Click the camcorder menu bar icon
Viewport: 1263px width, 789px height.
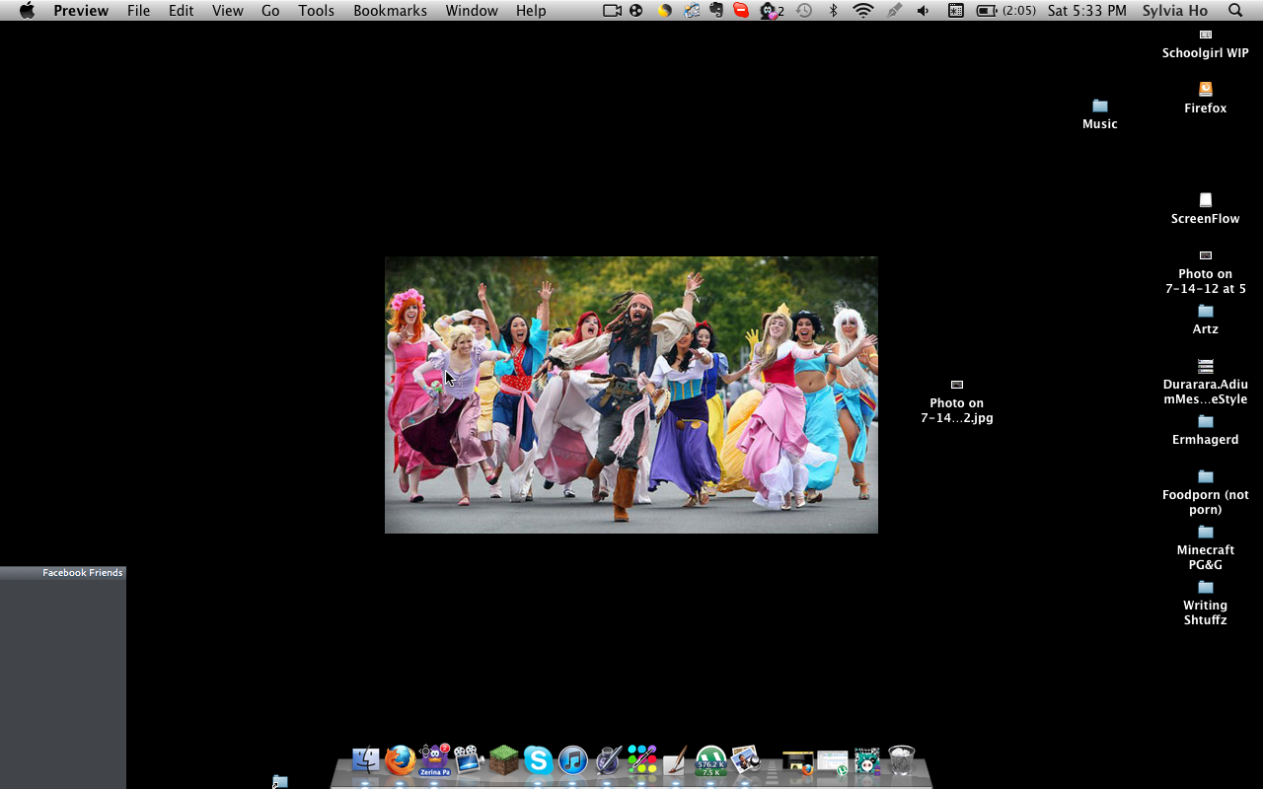tap(612, 11)
